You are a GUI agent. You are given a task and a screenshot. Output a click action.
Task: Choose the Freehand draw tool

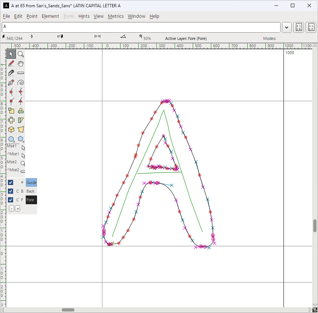tap(11, 63)
